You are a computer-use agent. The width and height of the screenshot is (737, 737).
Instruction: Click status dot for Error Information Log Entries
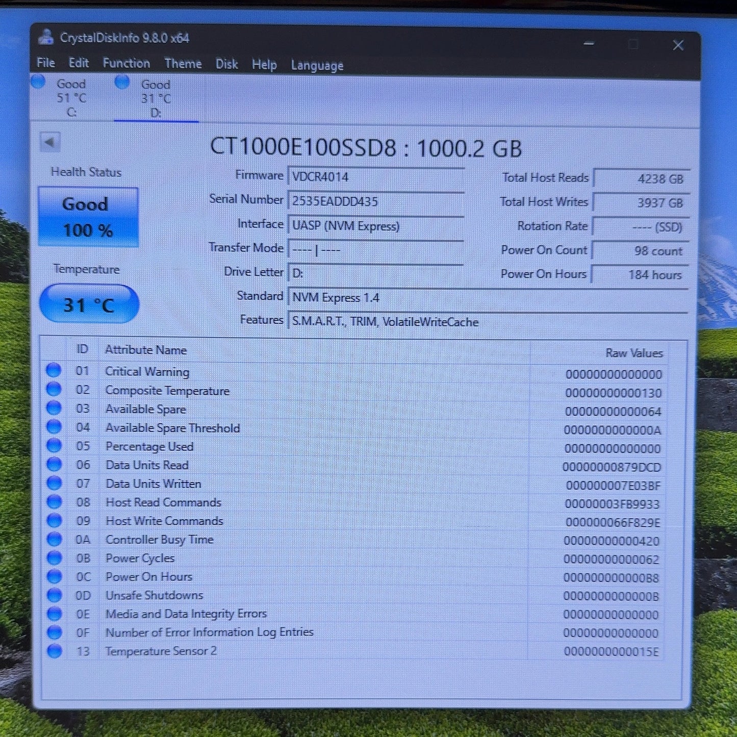click(54, 632)
